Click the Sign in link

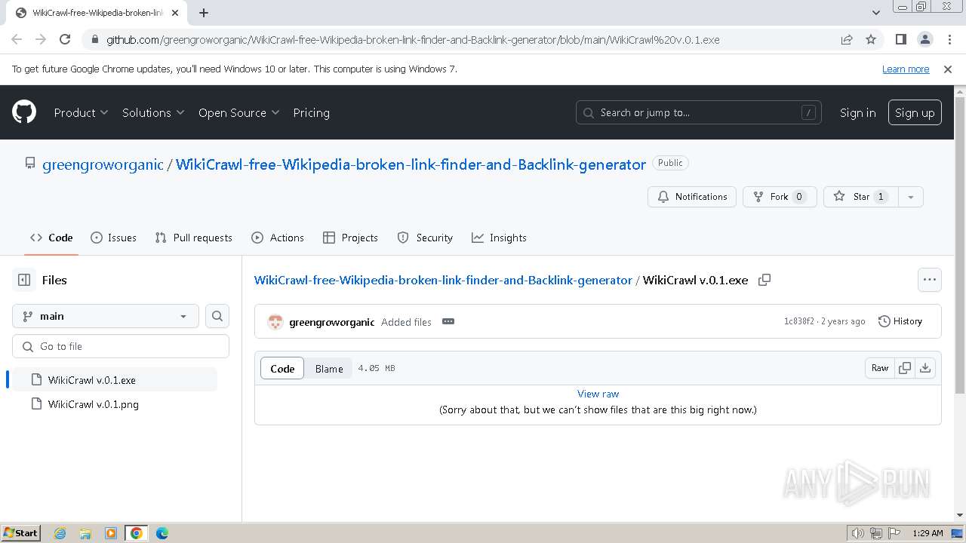(x=858, y=112)
